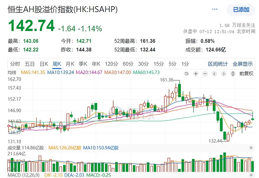
Task: Click the 1.68 万球友关注 followers text
Action: [237, 25]
